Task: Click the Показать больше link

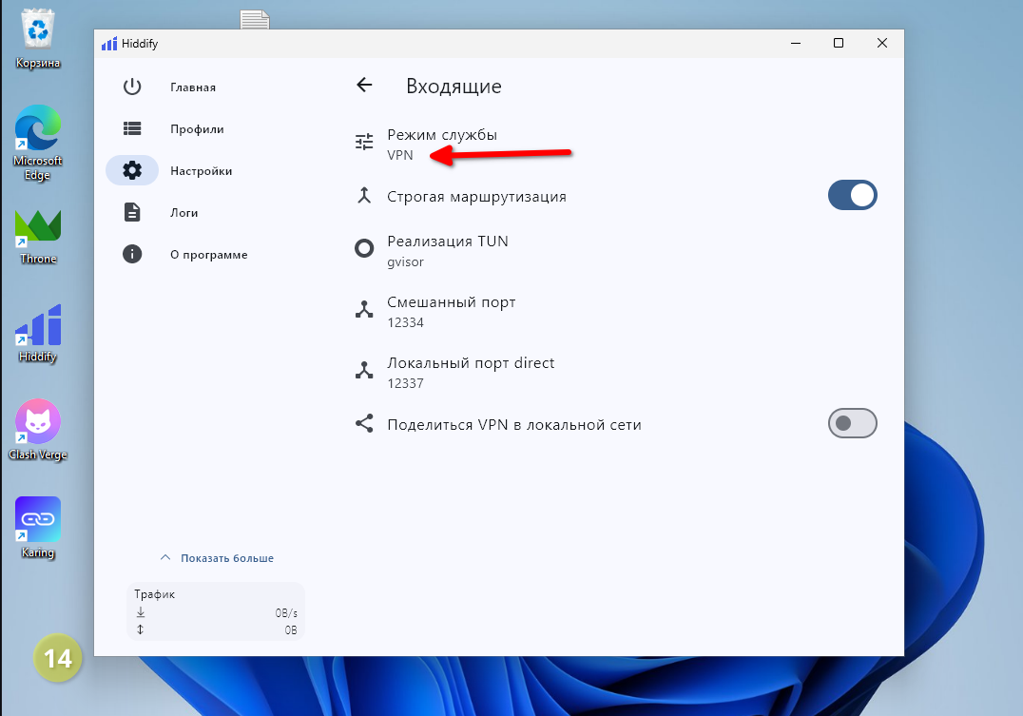Action: point(227,558)
